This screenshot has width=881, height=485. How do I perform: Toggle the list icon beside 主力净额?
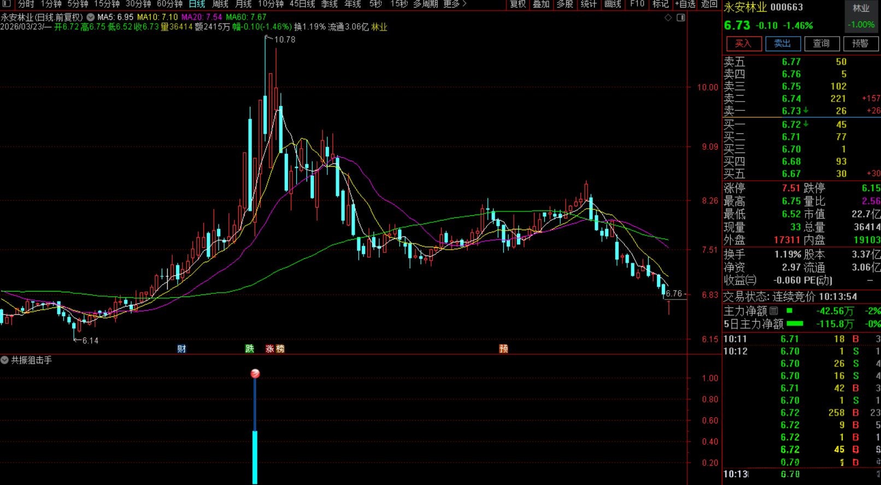tap(774, 311)
